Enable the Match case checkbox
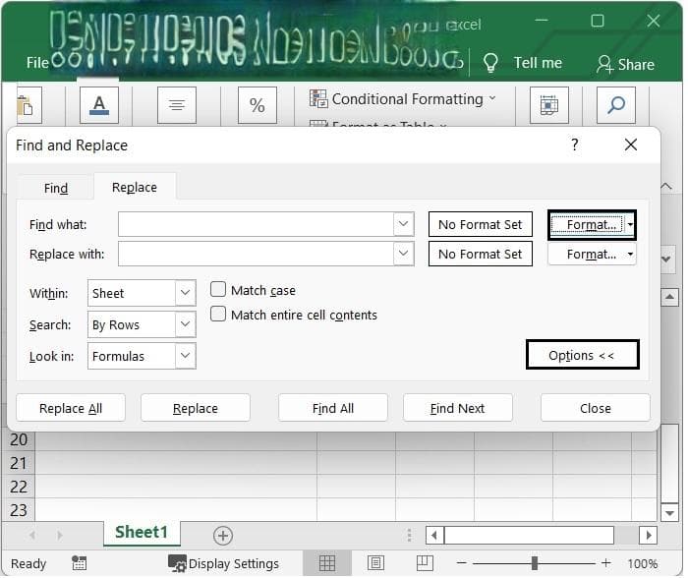The height and width of the screenshot is (578, 688). 218,290
